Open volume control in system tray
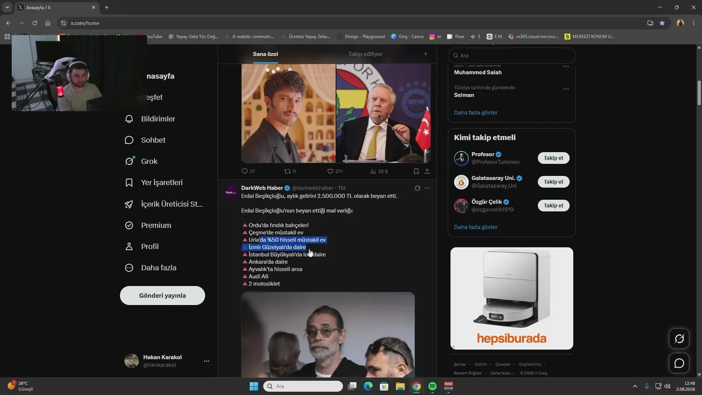702x395 pixels. point(667,386)
